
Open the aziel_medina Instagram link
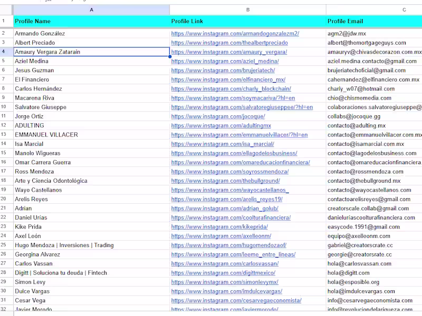[x=225, y=61]
